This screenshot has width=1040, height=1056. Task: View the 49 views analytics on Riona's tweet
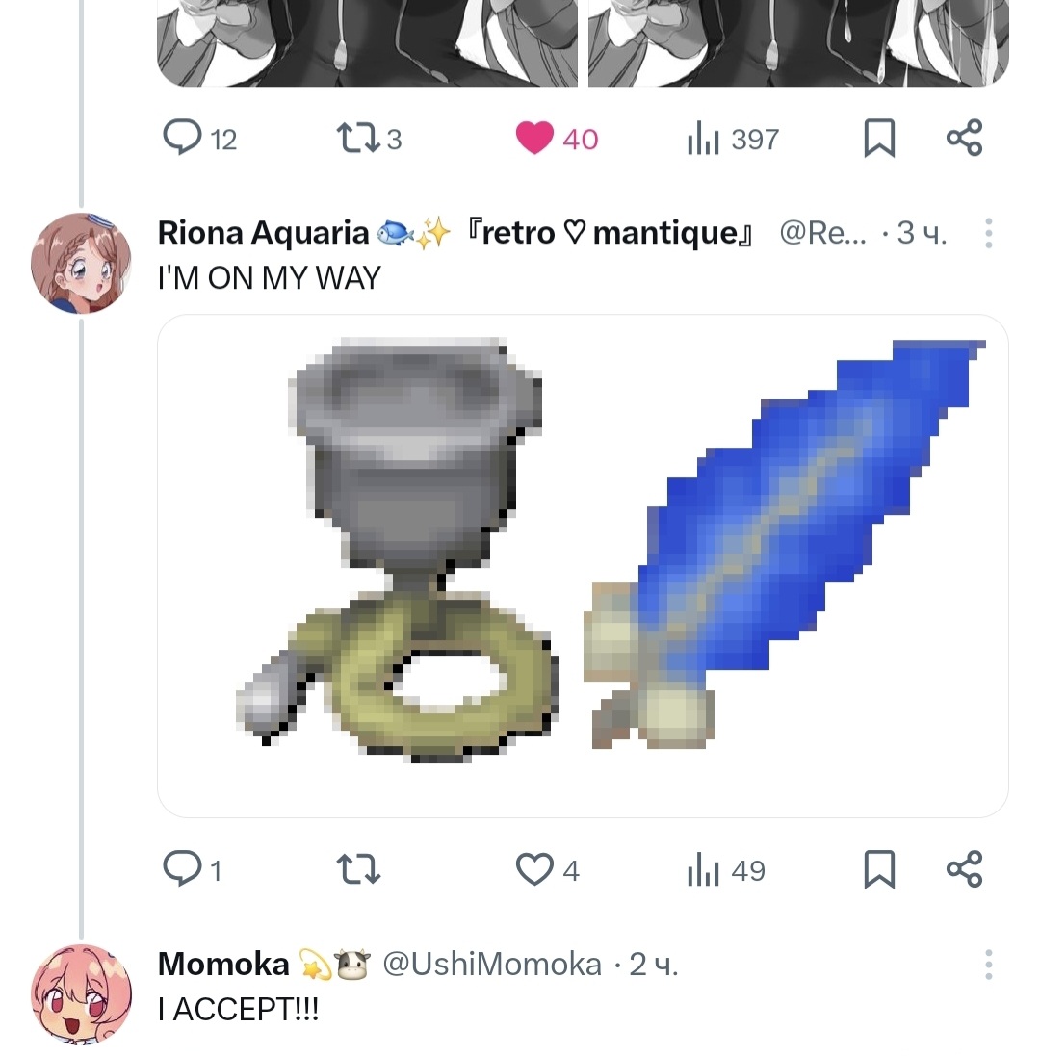pos(726,869)
